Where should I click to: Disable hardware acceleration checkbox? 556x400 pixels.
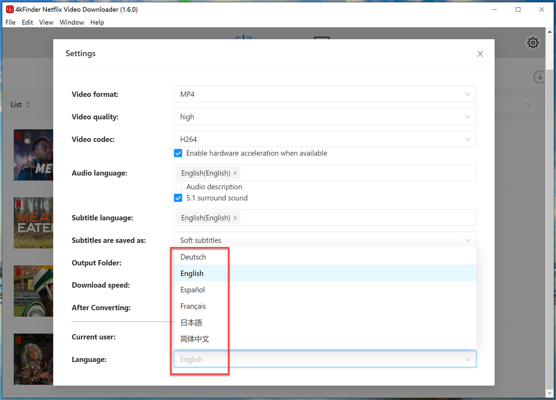(178, 153)
